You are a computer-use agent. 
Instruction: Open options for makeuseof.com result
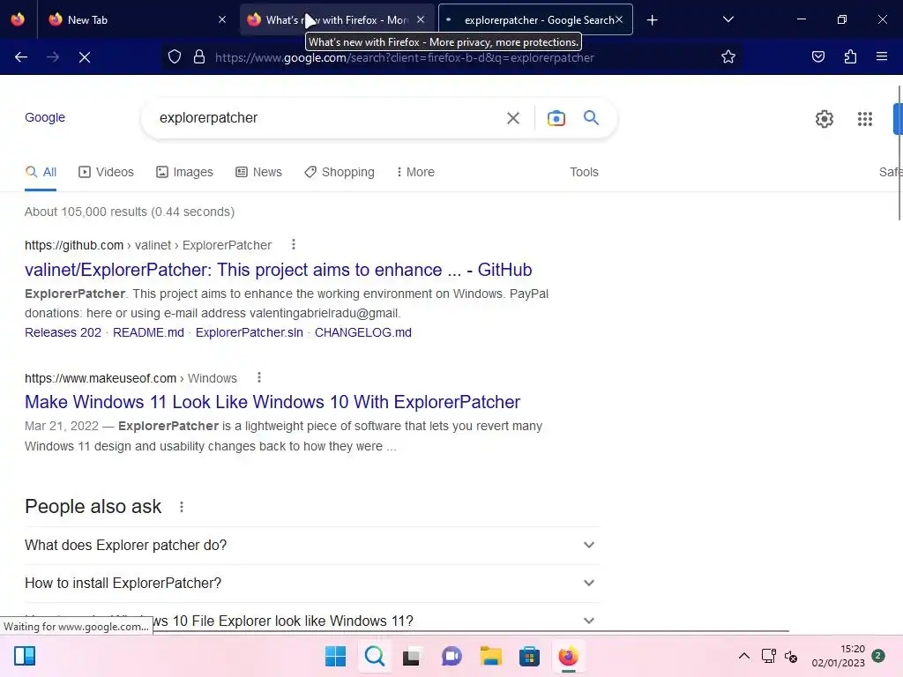coord(259,377)
